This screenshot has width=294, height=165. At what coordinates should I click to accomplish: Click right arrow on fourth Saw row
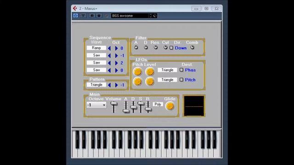point(116,70)
